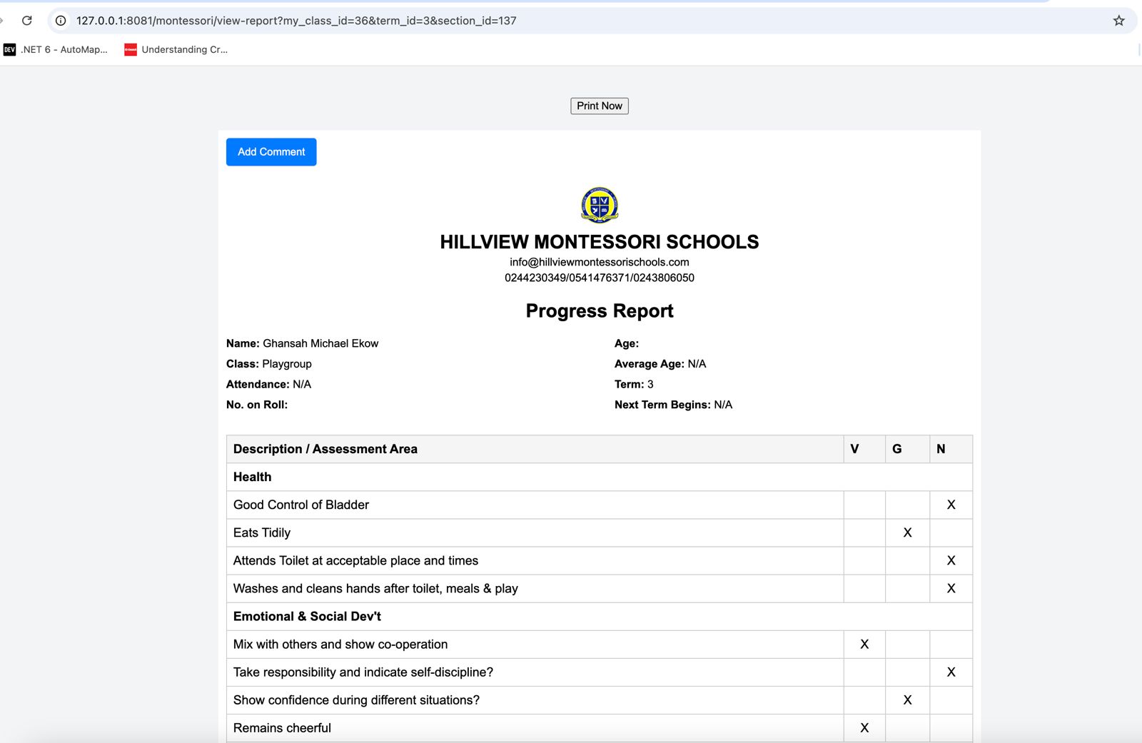Click the N mark for Washes and cleans hands
The width and height of the screenshot is (1142, 743).
(x=951, y=588)
